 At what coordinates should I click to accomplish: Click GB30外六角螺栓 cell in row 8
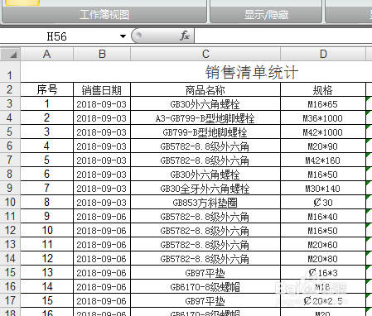[205, 174]
